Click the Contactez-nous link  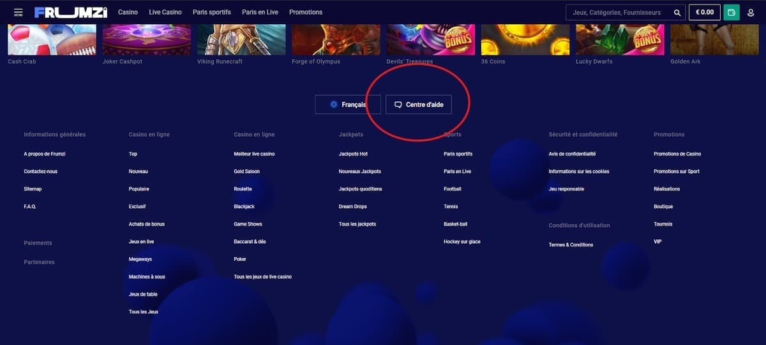(x=40, y=171)
